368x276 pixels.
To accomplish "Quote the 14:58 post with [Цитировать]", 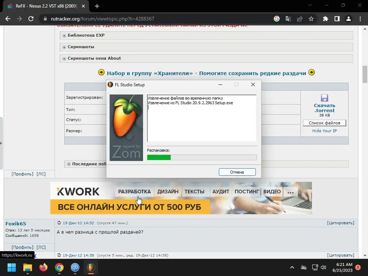I will (341, 255).
